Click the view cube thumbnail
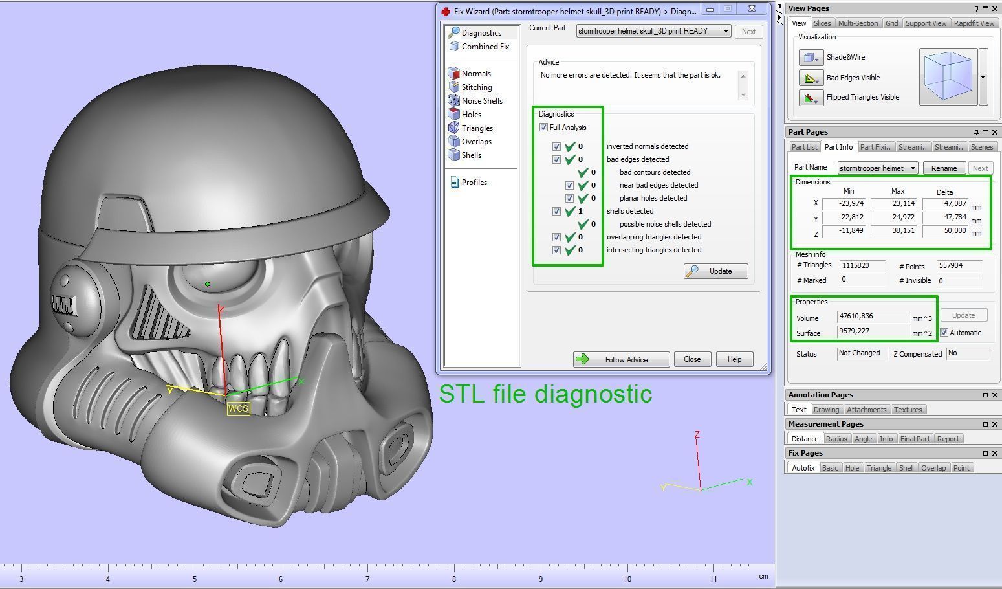Viewport: 1002px width, 589px height. click(948, 76)
